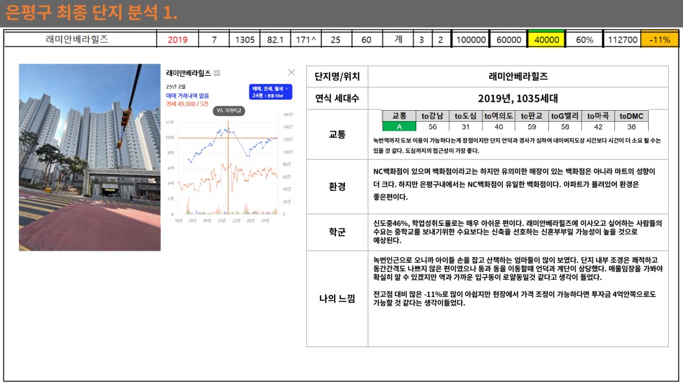The image size is (683, 384).
Task: Click the 학군 row label
Action: tap(337, 232)
